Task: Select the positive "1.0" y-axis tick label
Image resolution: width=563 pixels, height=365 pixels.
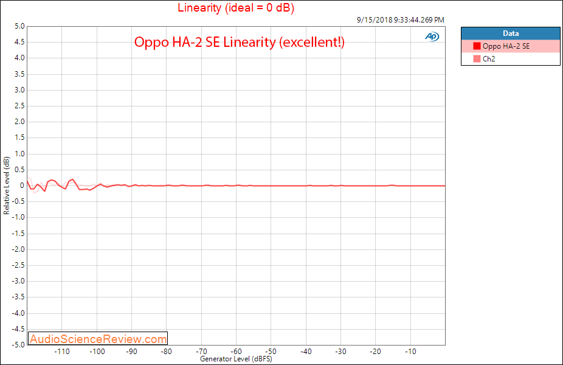Action: pyautogui.click(x=19, y=153)
